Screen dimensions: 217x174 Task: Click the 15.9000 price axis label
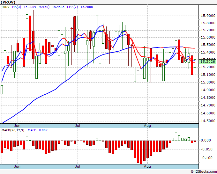(208, 16)
